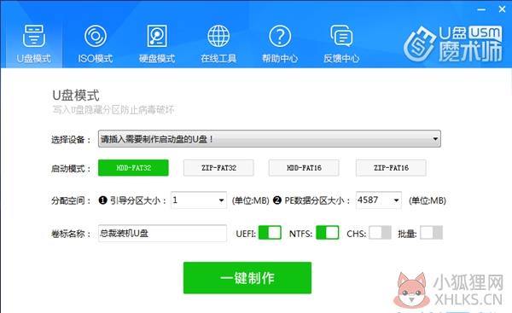Open the 选择设备 device dropdown

coord(270,139)
